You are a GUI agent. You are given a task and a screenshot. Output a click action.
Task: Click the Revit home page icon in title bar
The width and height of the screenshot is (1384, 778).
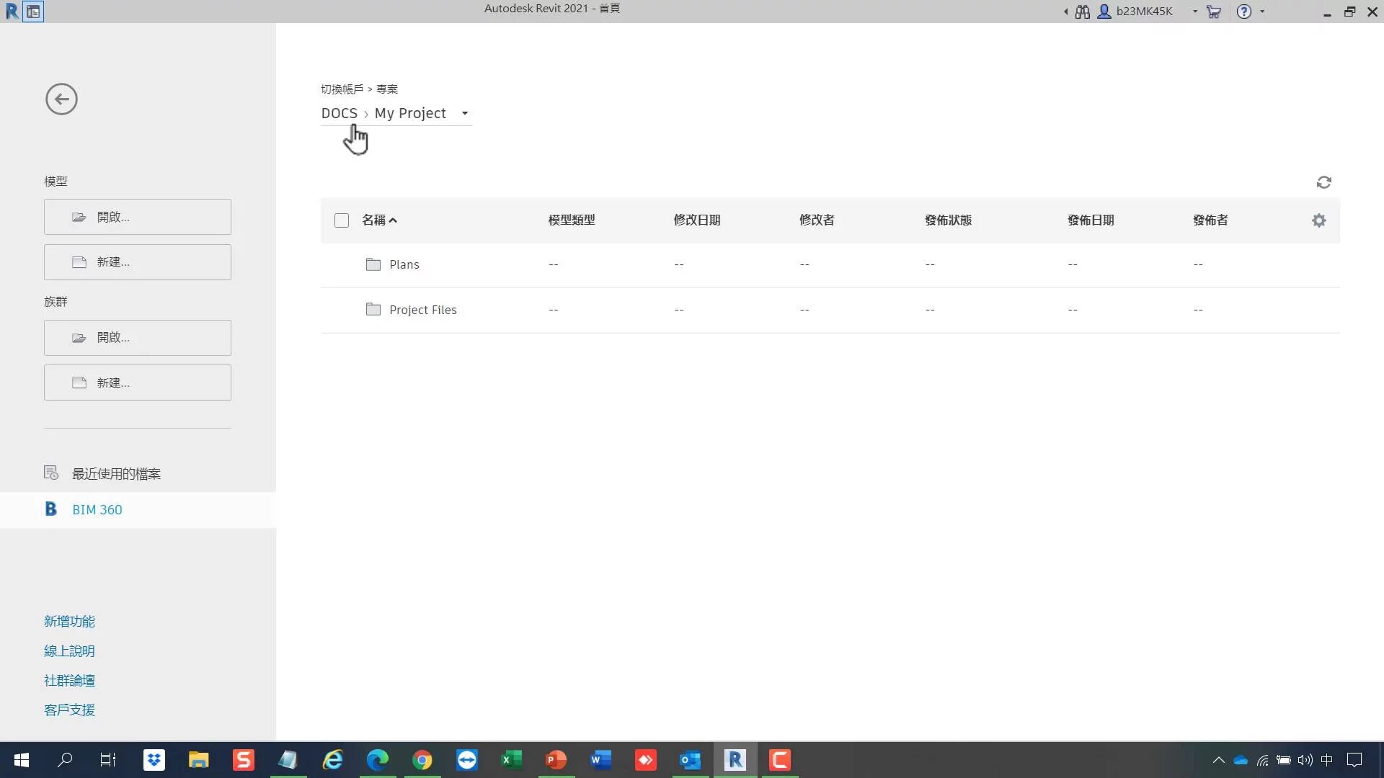(33, 12)
